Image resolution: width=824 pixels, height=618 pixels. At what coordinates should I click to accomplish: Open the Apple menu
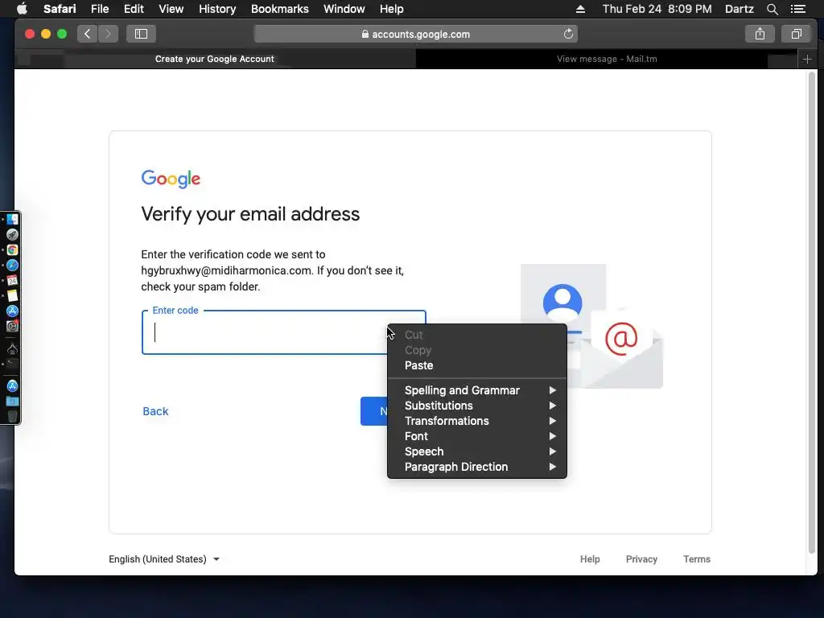(x=22, y=9)
